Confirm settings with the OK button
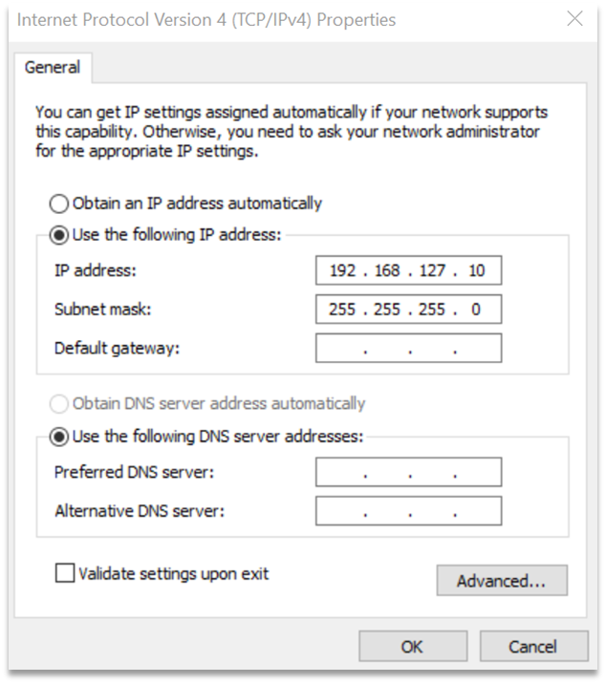Screen dimensions: 606x684 pyautogui.click(x=413, y=646)
